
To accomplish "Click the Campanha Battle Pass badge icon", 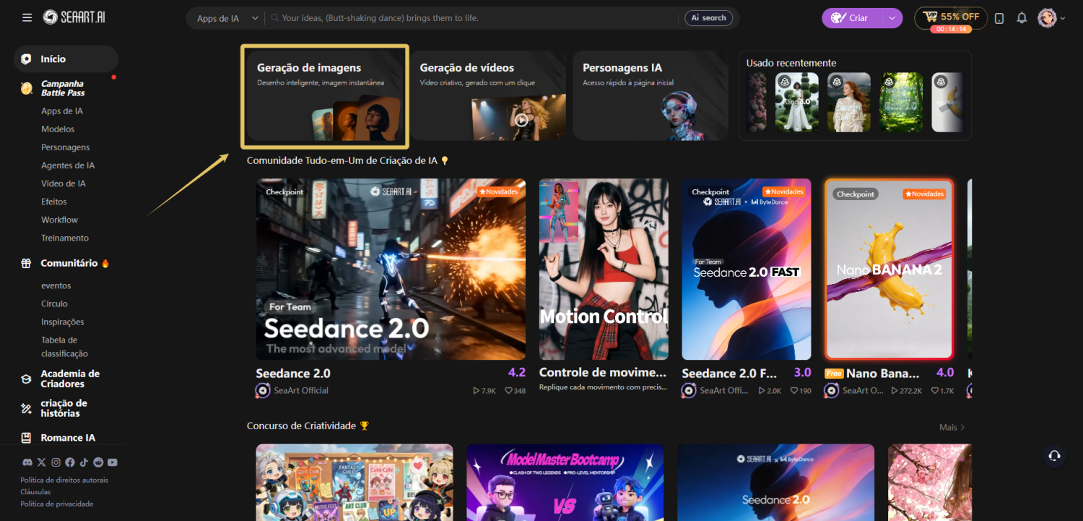I will pos(27,88).
